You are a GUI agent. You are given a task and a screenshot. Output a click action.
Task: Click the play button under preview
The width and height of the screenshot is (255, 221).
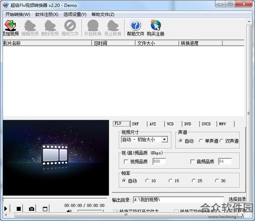(x=6, y=209)
